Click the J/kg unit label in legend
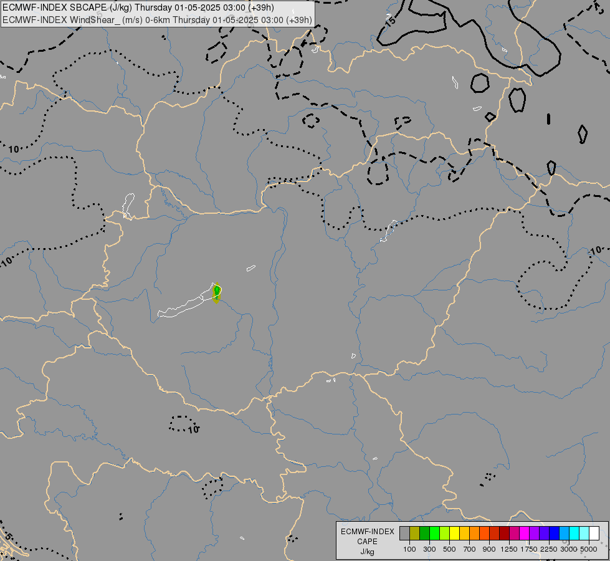This screenshot has width=610, height=561. pos(367,552)
